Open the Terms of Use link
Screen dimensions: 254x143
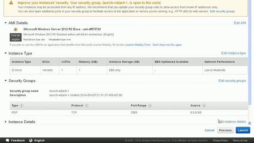point(240,141)
